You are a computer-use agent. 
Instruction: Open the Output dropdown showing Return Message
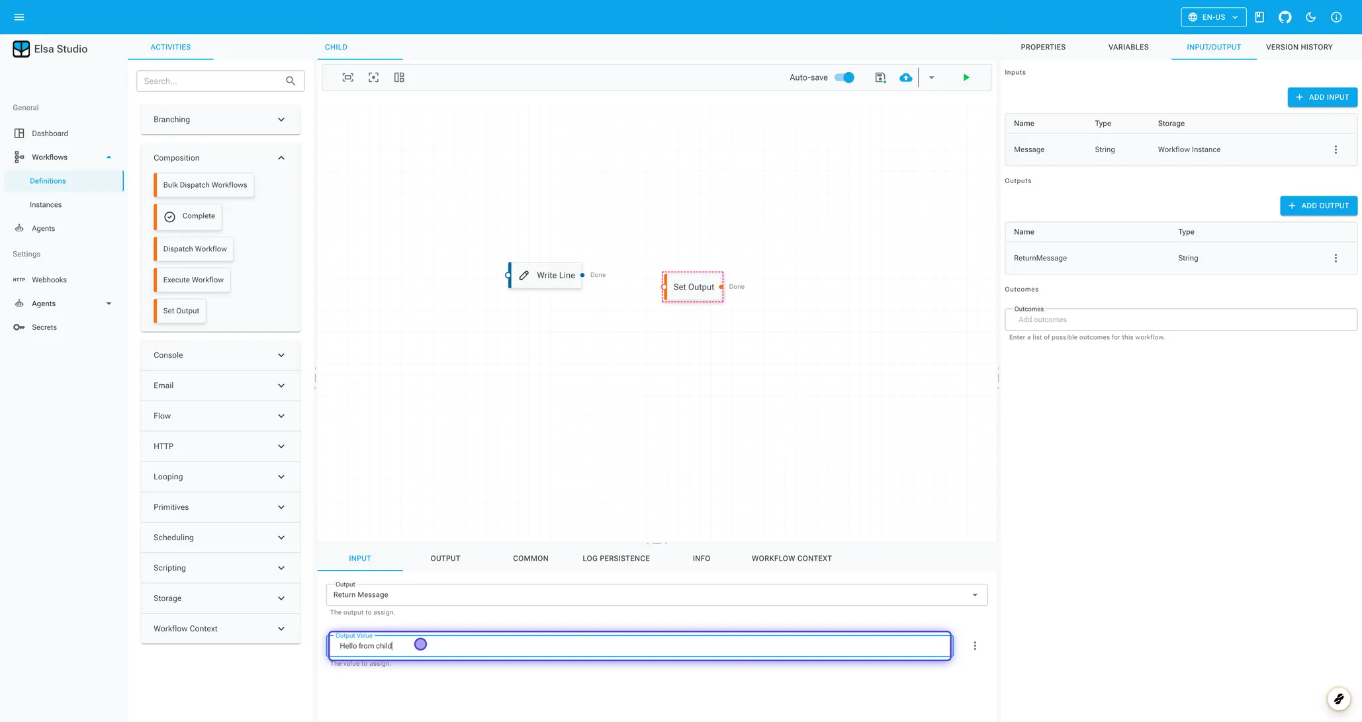[x=974, y=594]
